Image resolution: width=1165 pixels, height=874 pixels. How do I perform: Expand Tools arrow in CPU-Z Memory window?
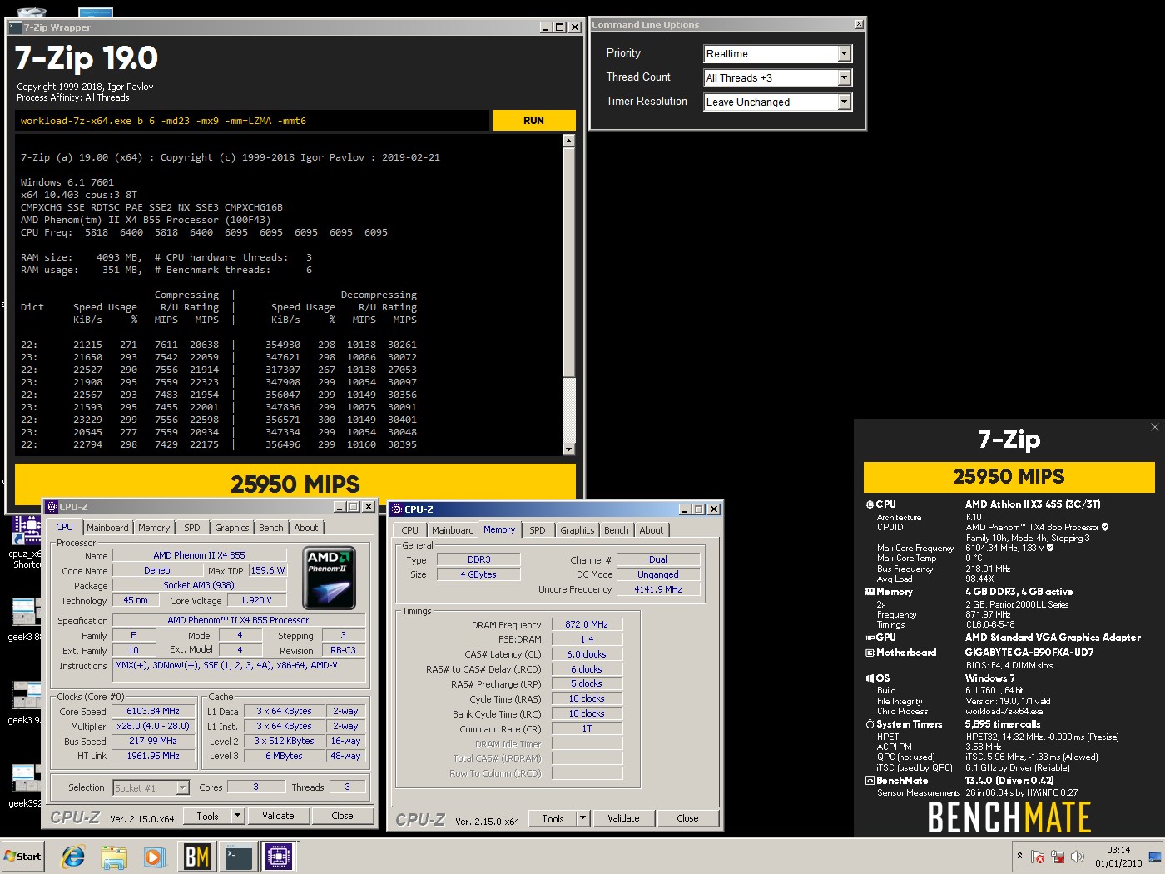pyautogui.click(x=582, y=818)
